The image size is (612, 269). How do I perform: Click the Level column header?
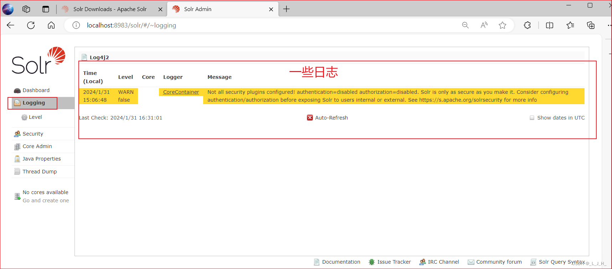pyautogui.click(x=125, y=77)
